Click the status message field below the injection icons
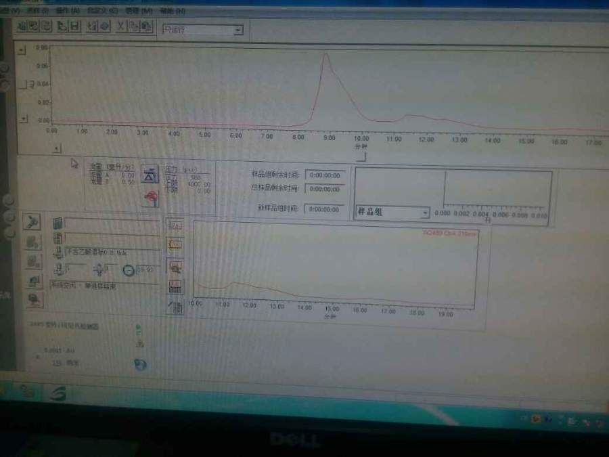 (x=105, y=286)
